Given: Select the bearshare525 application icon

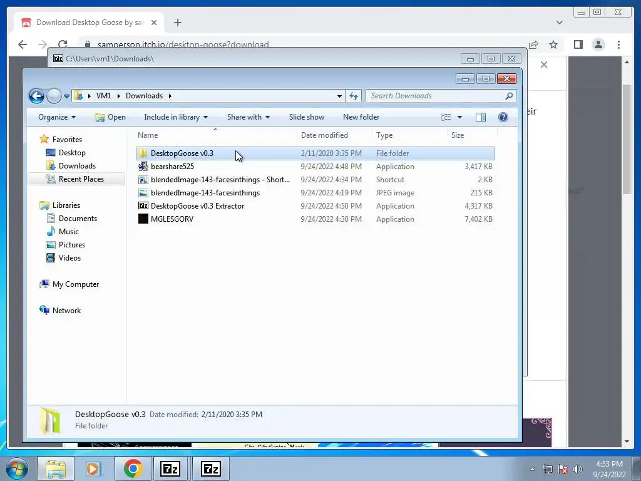Looking at the screenshot, I should 143,167.
